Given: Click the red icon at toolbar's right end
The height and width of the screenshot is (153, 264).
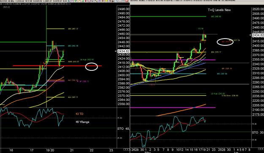Looking at the screenshot, I should tap(127, 1).
